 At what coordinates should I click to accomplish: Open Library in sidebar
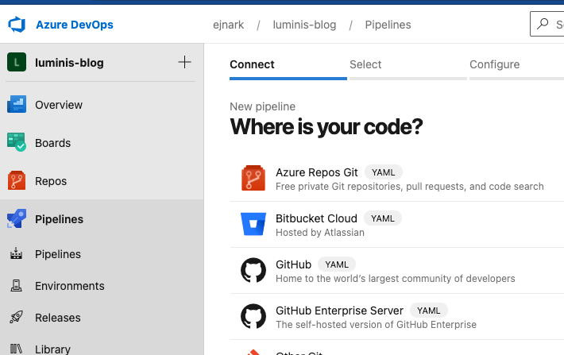53,349
